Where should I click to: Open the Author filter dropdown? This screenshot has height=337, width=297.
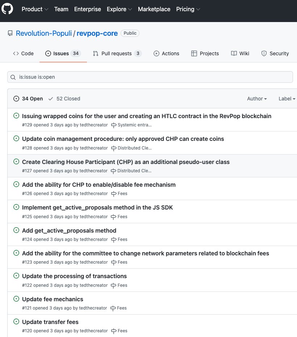coord(257,99)
